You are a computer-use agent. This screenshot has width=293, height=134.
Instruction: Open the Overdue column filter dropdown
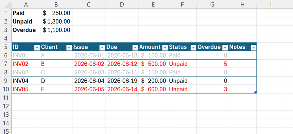[225, 48]
